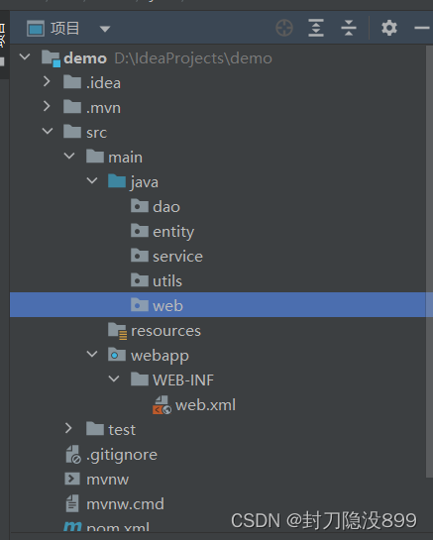Click the utils package icon
This screenshot has height=540, width=433.
pos(140,280)
